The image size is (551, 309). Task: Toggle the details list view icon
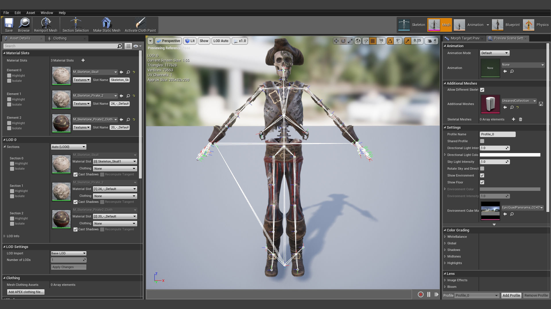pos(128,46)
